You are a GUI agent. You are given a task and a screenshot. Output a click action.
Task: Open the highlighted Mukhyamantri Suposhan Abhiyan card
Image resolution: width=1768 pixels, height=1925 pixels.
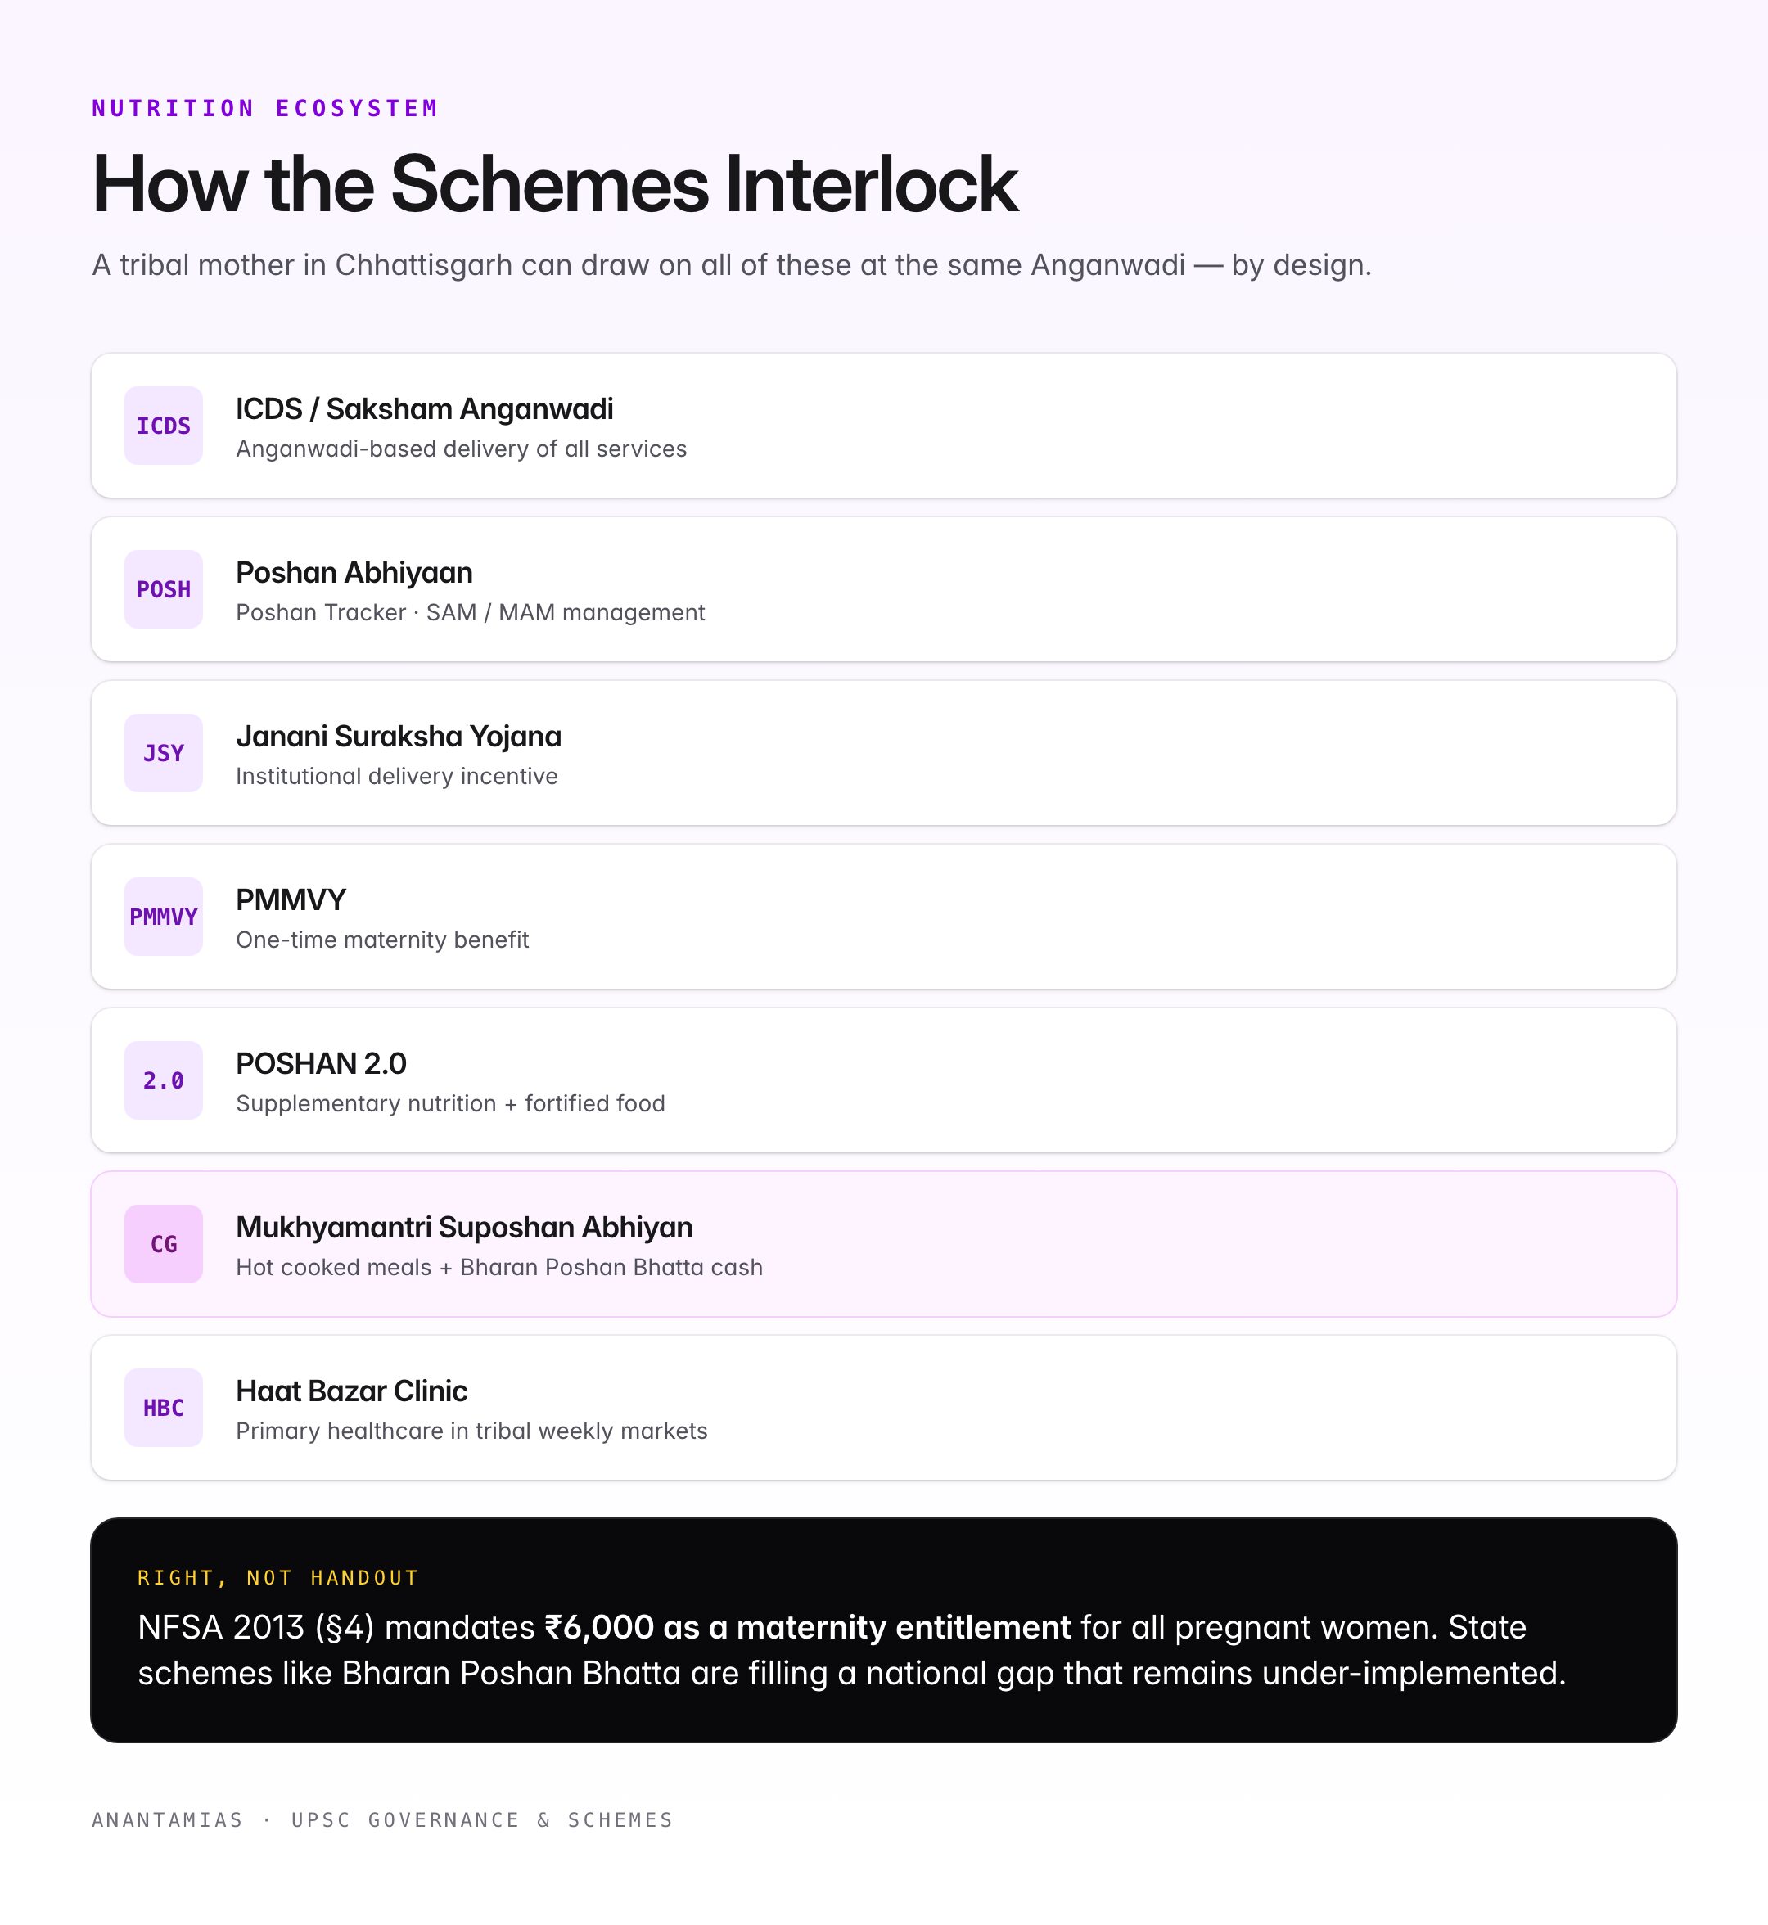tap(884, 1244)
